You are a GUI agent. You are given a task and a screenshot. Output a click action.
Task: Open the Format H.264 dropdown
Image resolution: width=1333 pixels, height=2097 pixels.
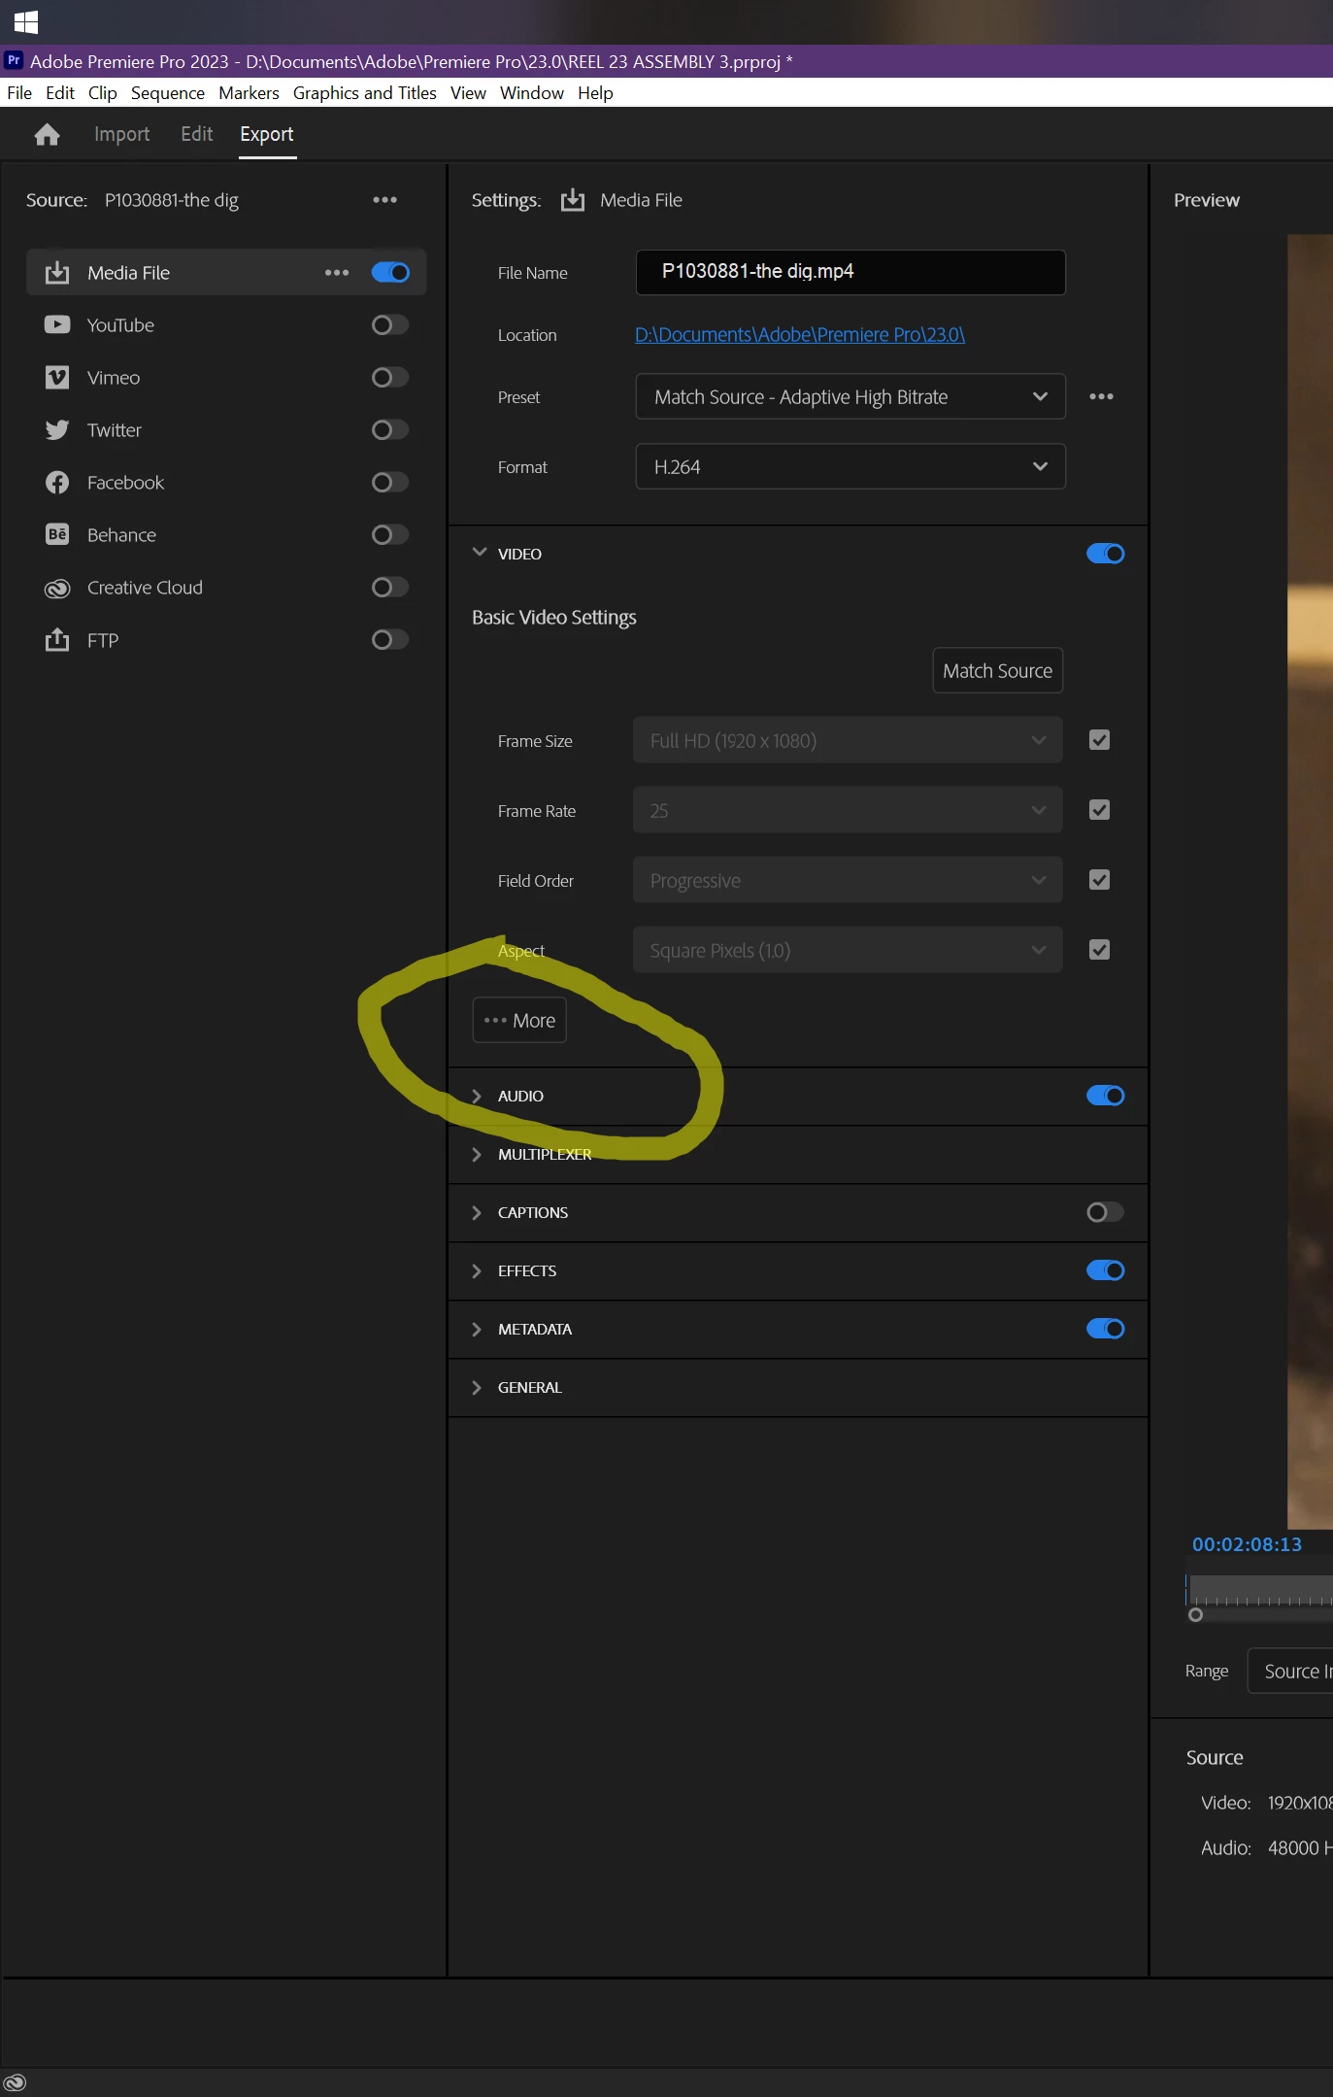(850, 466)
